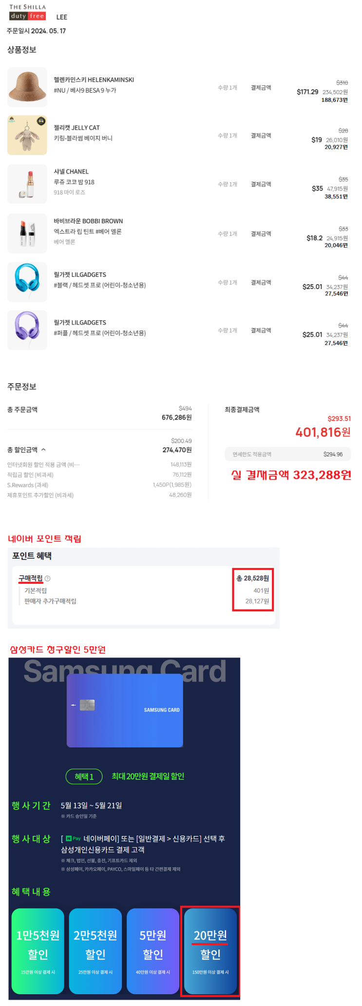Select the Chanel Rouge Coco balm image
The image size is (362, 1006).
(x=27, y=184)
